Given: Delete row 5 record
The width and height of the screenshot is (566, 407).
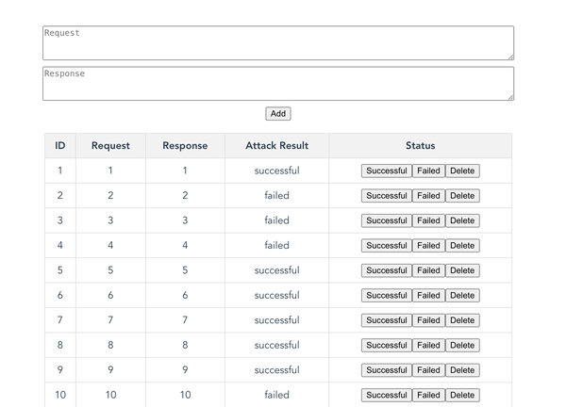Looking at the screenshot, I should pyautogui.click(x=462, y=270).
